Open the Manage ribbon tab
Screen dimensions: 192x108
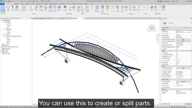click(74, 4)
